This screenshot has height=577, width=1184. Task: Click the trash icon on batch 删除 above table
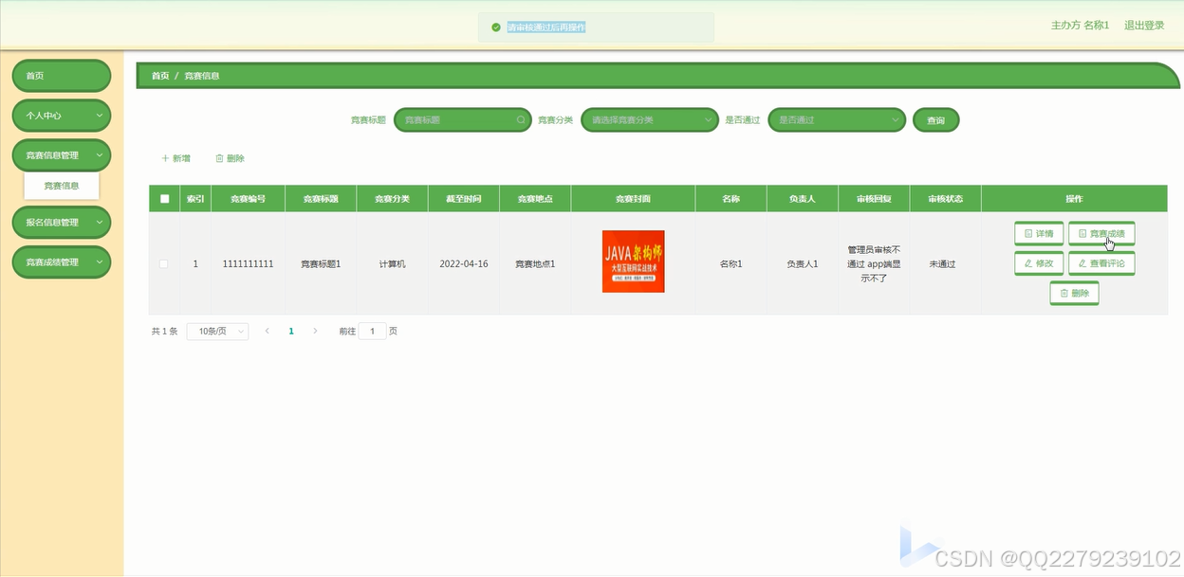click(x=220, y=158)
